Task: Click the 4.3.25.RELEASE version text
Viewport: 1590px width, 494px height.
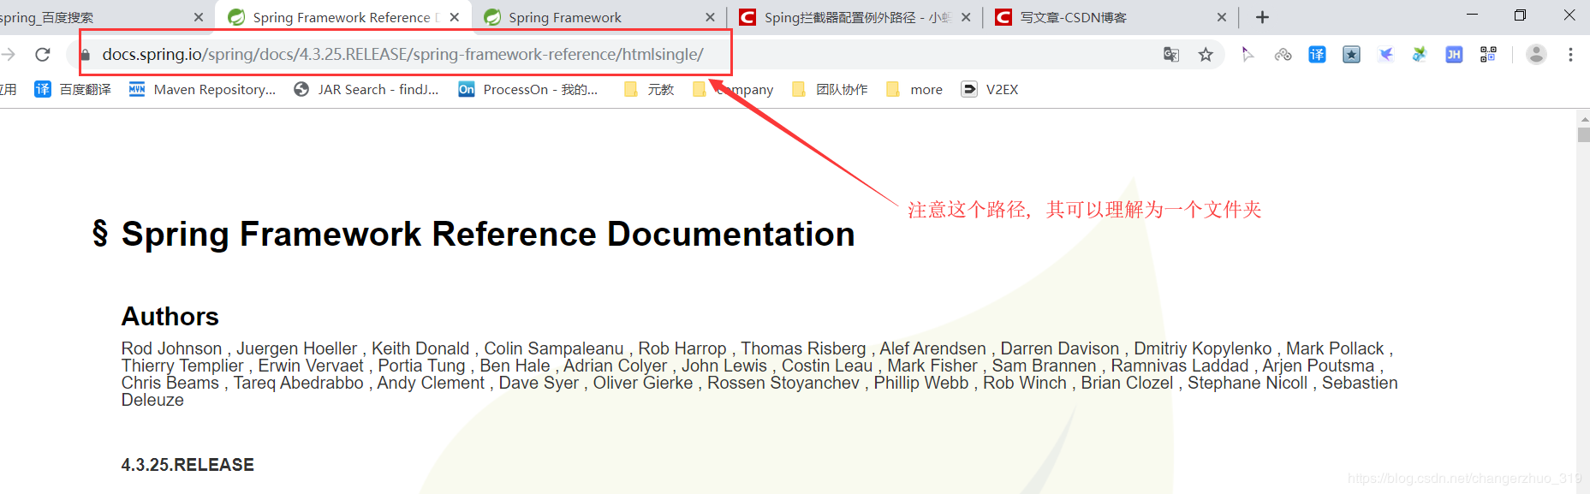Action: tap(188, 465)
